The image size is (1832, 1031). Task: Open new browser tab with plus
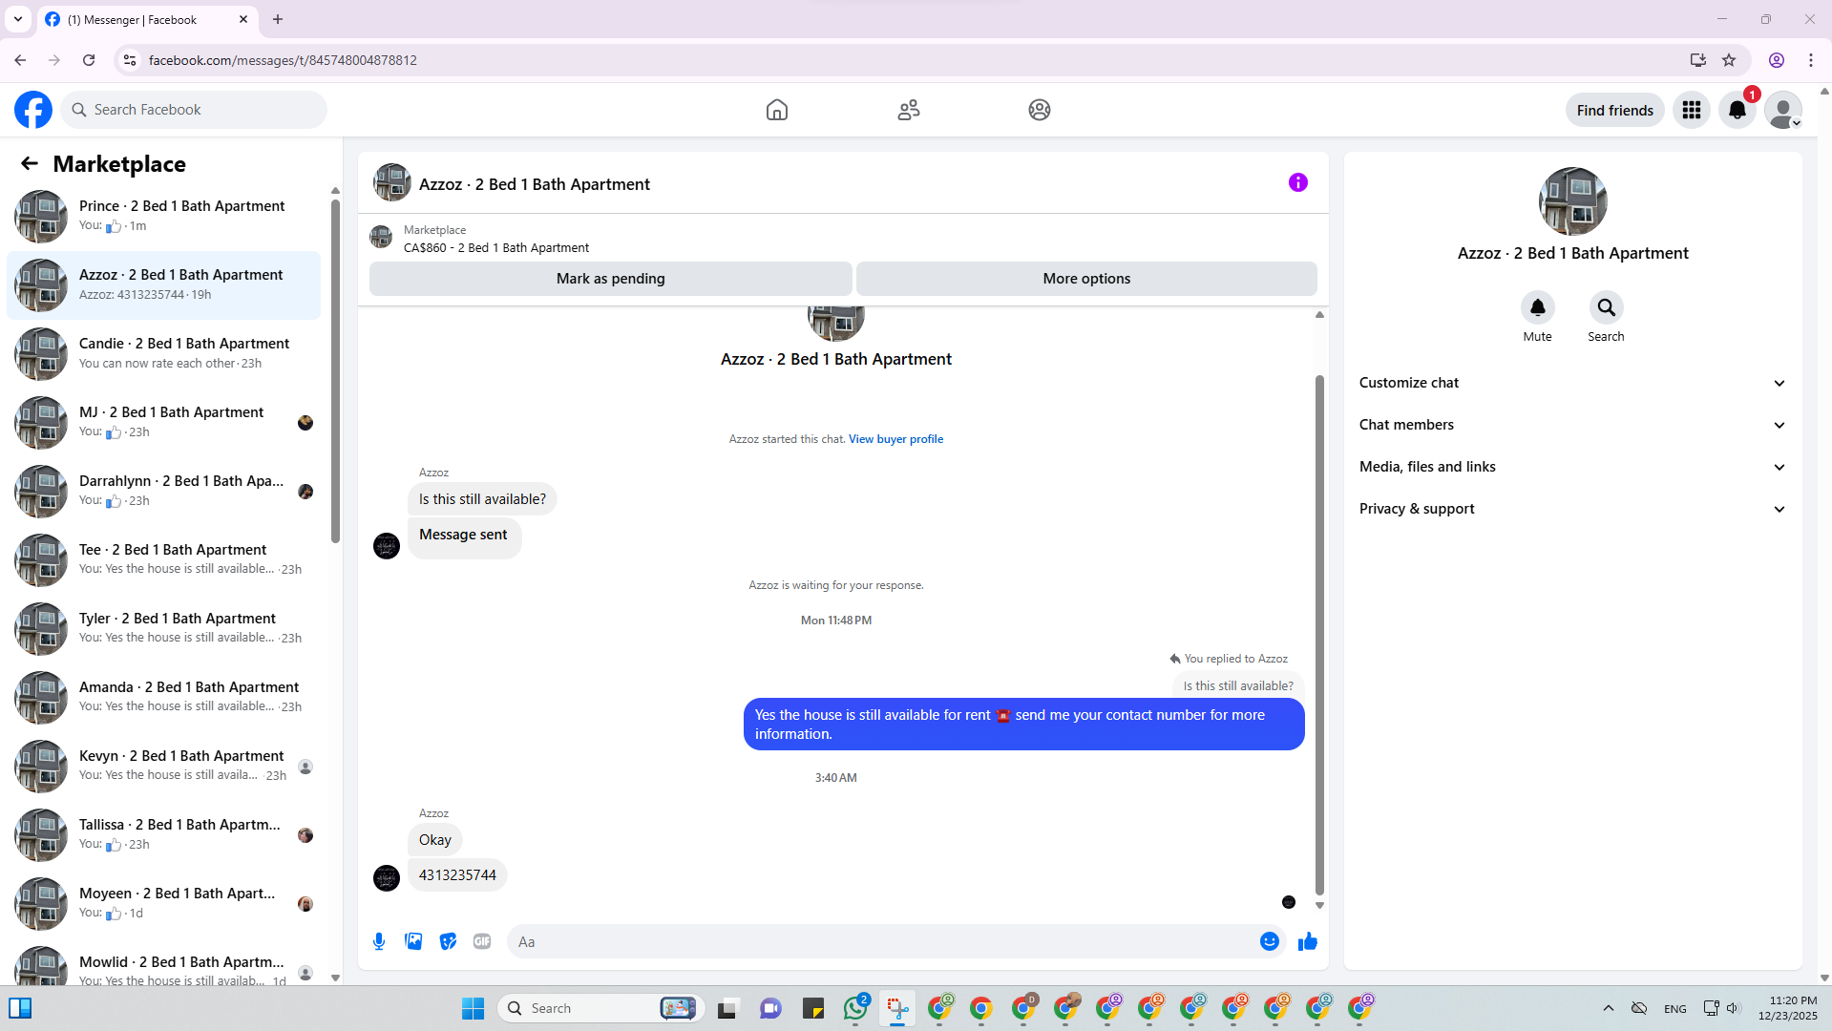tap(278, 19)
